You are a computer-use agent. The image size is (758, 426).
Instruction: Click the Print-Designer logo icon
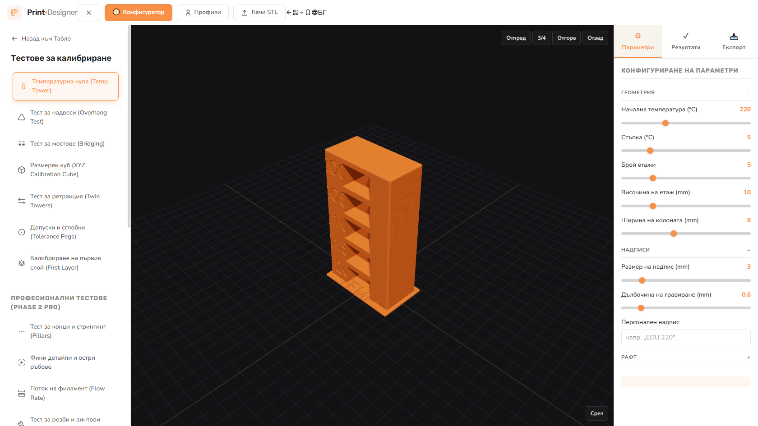[x=14, y=12]
